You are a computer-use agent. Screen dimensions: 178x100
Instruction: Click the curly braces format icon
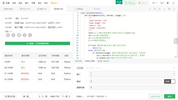click(155, 9)
